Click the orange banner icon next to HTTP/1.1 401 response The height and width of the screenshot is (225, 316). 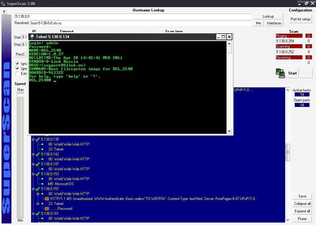[47, 199]
